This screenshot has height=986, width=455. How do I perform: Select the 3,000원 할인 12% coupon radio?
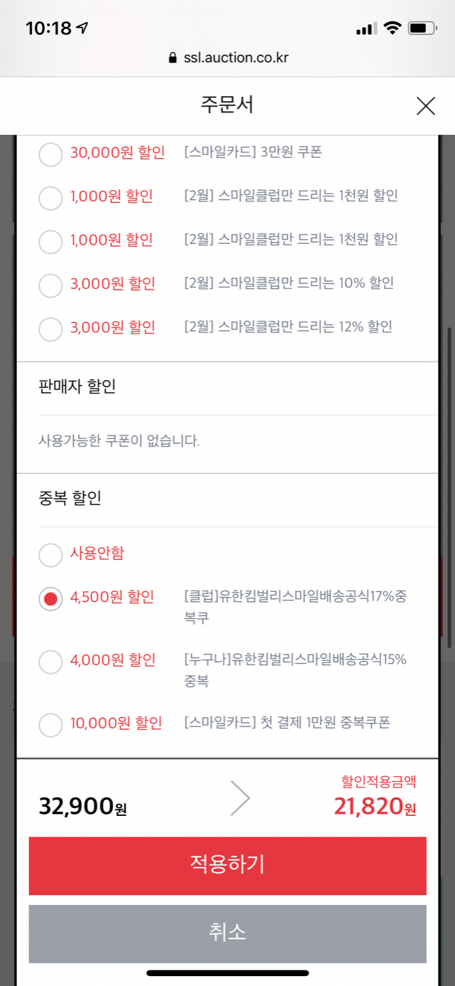tap(50, 329)
